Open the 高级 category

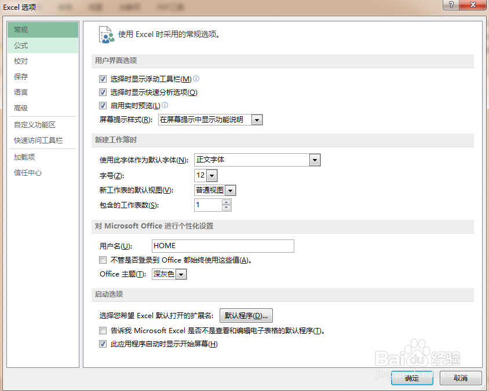(x=43, y=108)
